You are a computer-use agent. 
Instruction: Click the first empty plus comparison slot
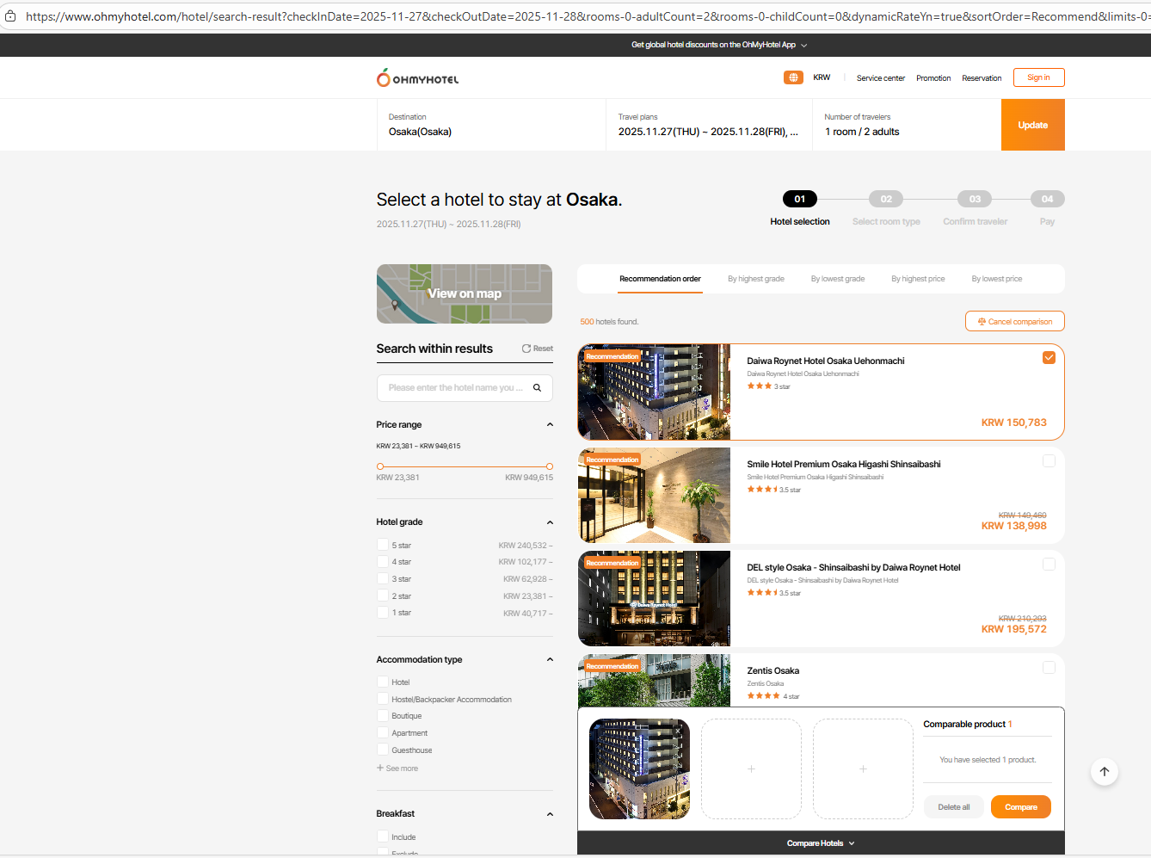[x=751, y=768]
